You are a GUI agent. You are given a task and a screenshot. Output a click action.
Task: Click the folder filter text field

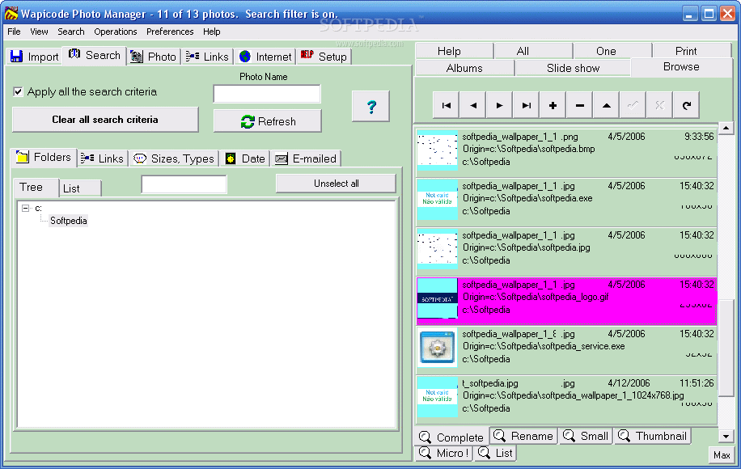(184, 184)
